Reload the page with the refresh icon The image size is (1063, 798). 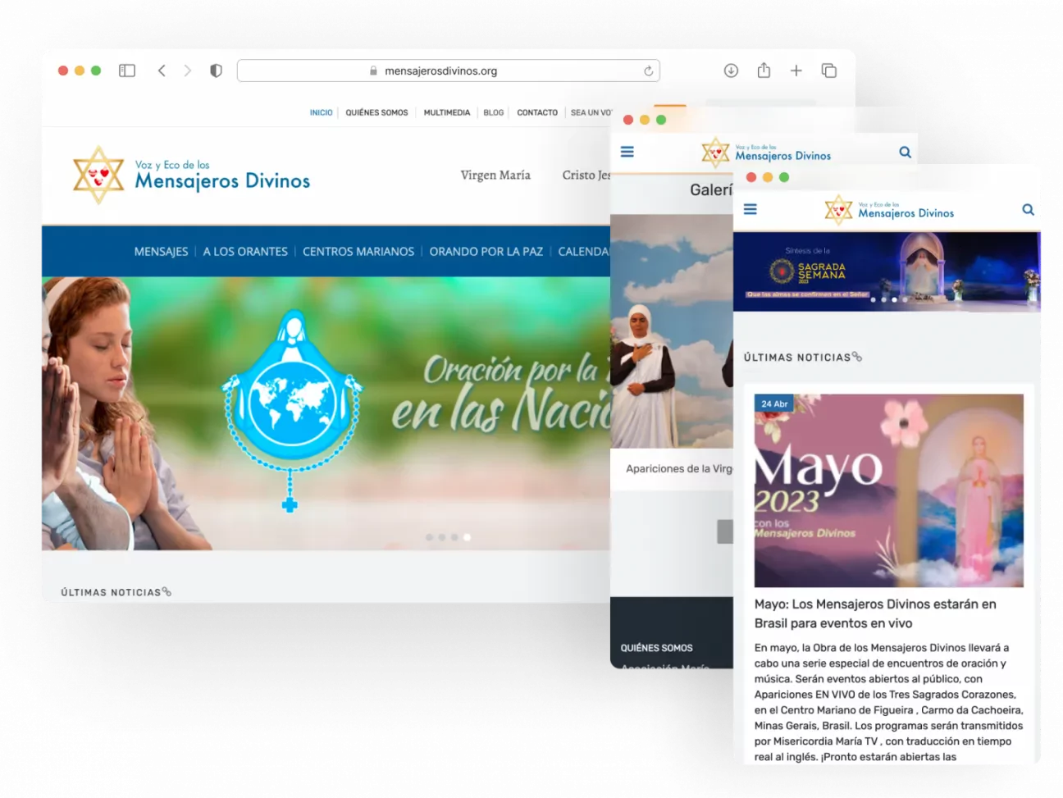click(648, 71)
